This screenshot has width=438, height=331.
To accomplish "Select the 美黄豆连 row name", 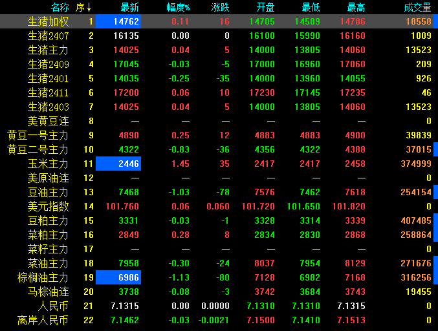I will point(48,121).
